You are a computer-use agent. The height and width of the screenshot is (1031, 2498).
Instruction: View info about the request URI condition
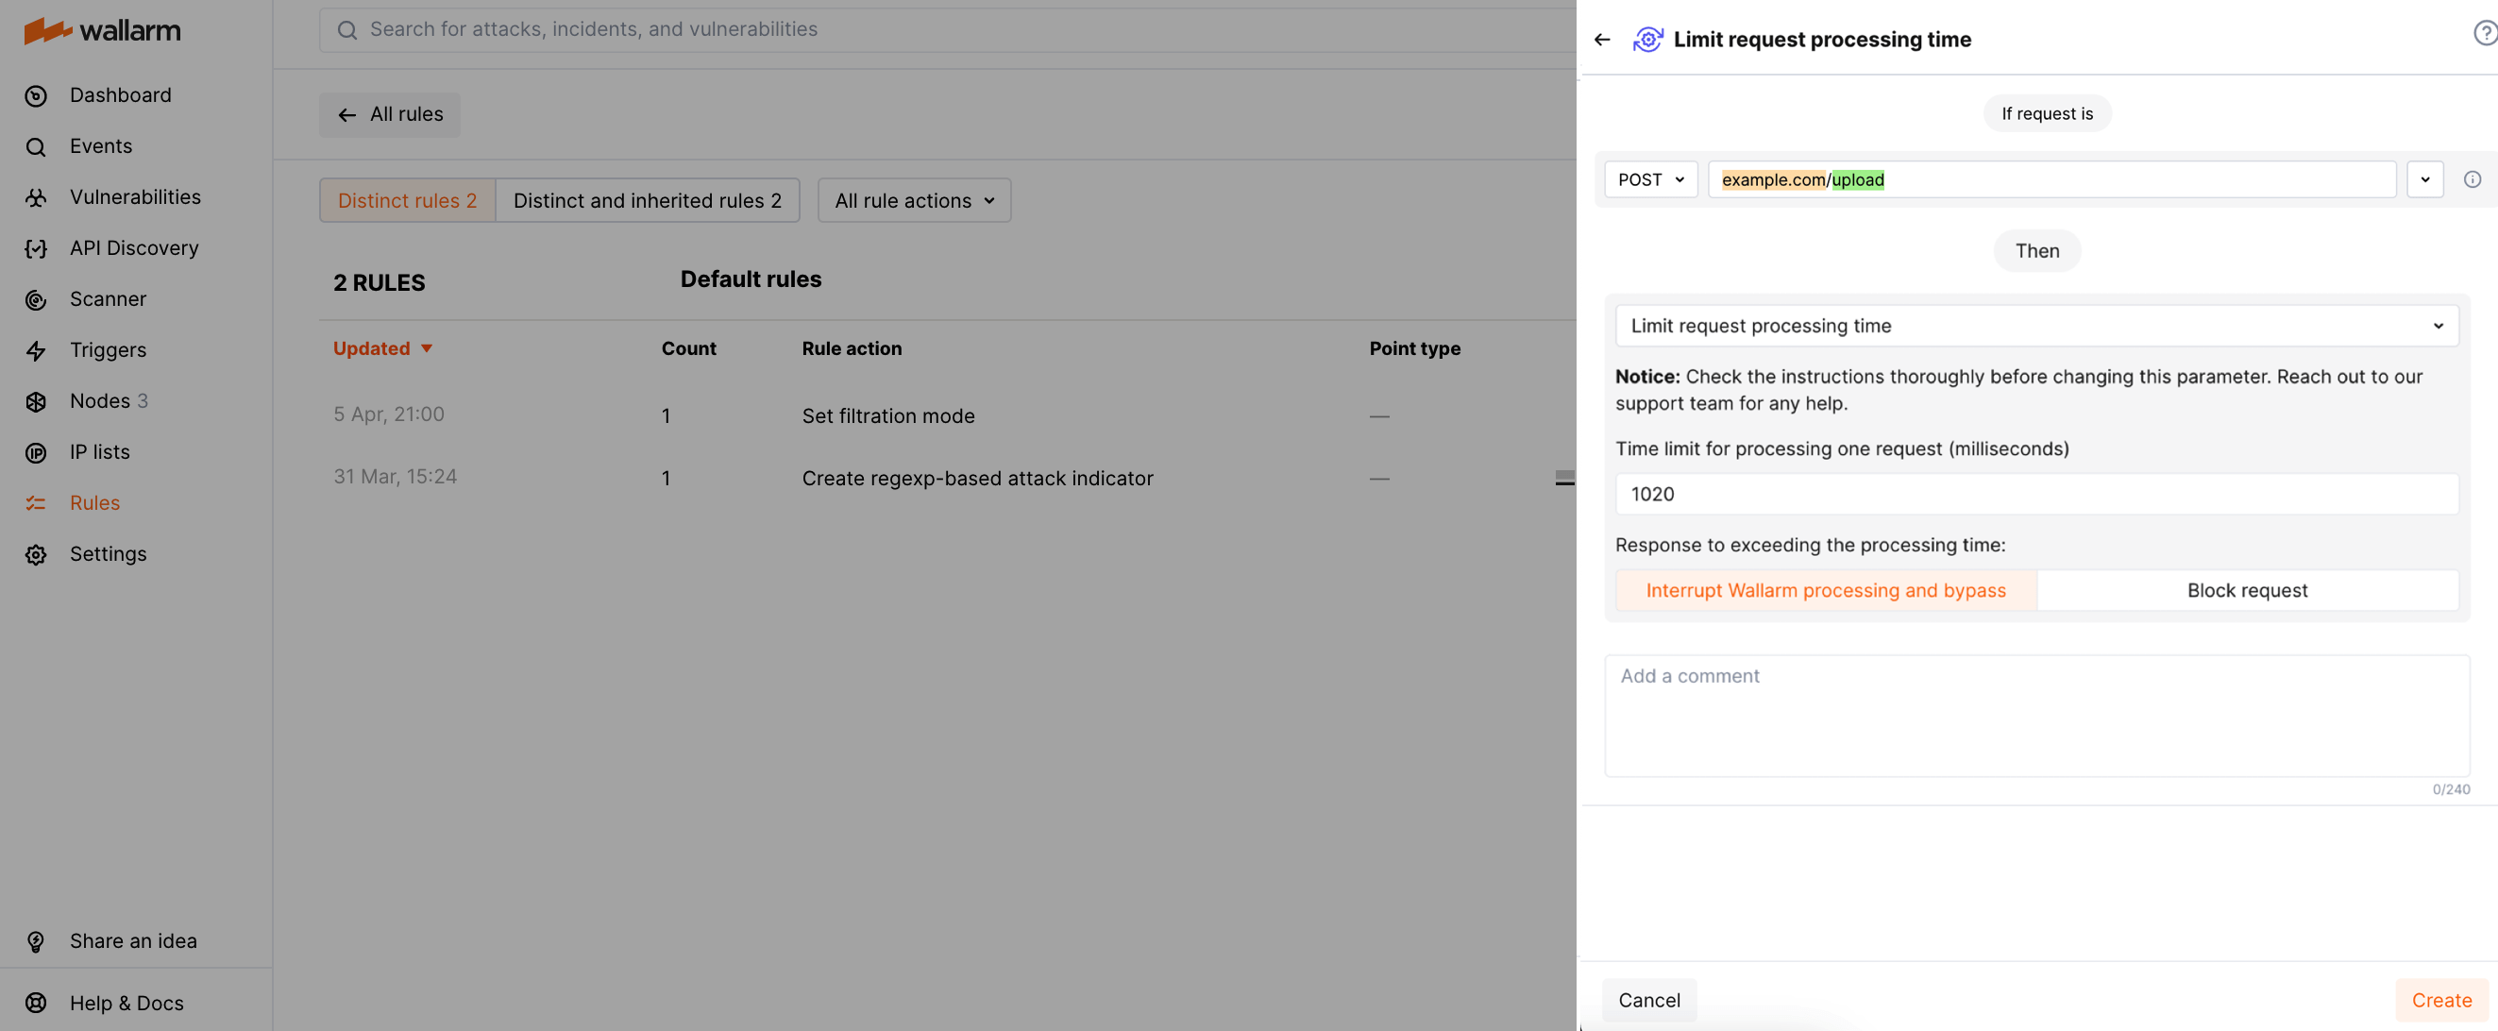click(2473, 178)
